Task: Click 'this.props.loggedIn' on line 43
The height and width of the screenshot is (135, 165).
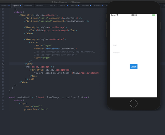Action: pyautogui.click(x=37, y=67)
